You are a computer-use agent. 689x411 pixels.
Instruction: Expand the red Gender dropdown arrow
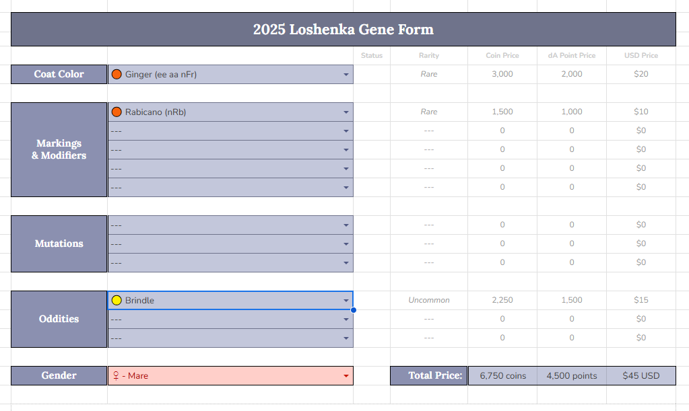[x=346, y=376]
